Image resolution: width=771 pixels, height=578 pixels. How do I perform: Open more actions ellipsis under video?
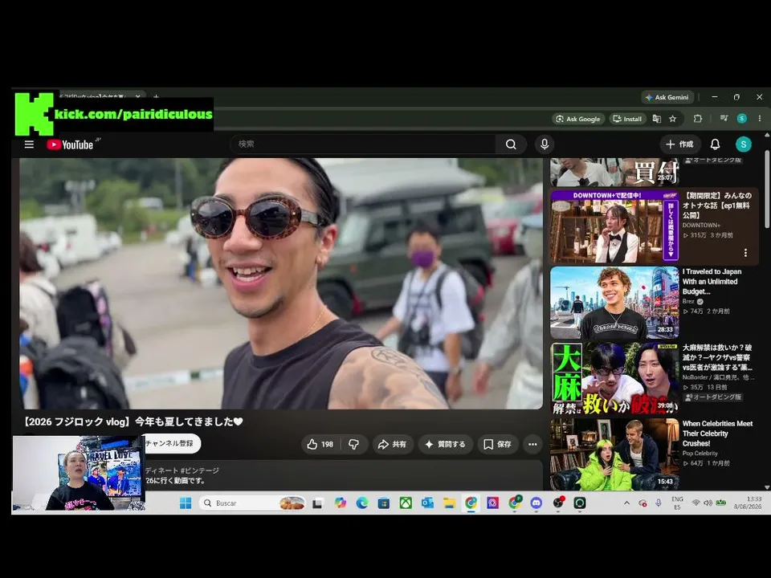pos(532,444)
